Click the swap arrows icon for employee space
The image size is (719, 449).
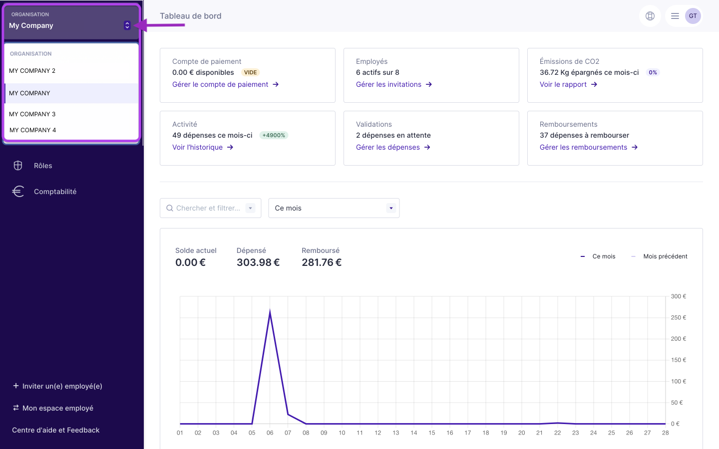click(x=16, y=408)
